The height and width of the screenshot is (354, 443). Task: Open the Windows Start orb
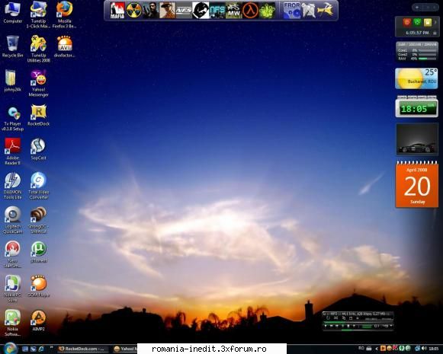click(10, 349)
